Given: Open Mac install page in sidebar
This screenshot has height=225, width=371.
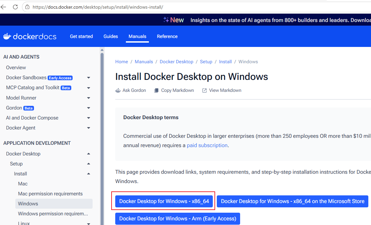Looking at the screenshot, I should click(x=23, y=184).
